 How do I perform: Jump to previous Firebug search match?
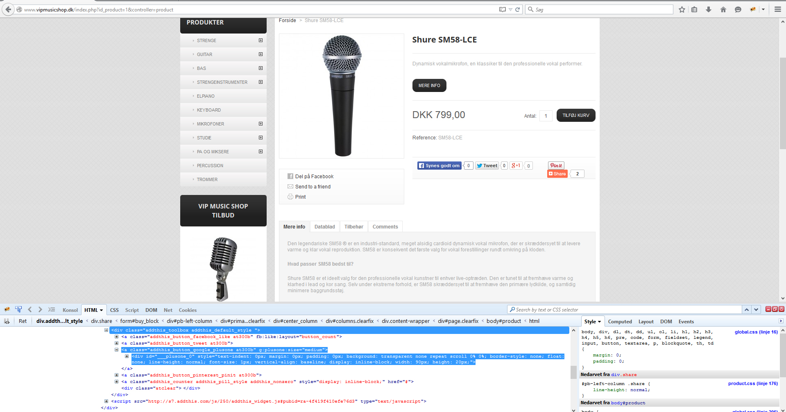(747, 310)
